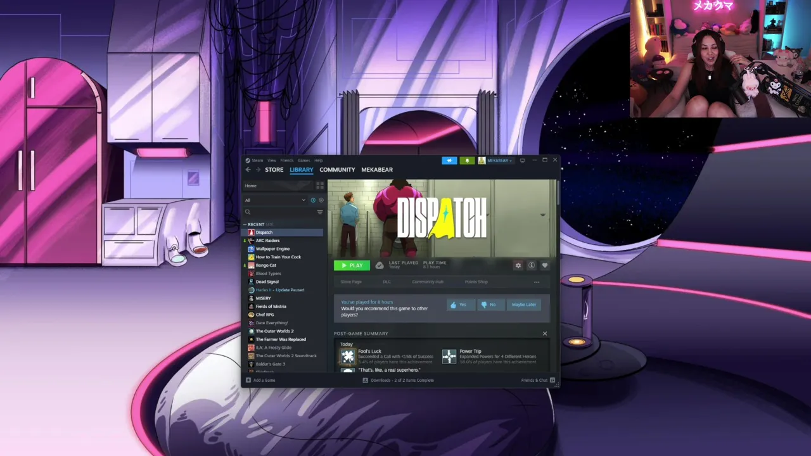Open the advanced filter lines icon
The width and height of the screenshot is (811, 456).
click(320, 212)
